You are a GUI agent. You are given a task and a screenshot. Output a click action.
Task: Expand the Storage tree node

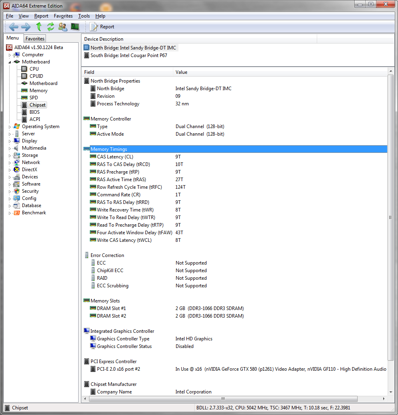pos(10,156)
